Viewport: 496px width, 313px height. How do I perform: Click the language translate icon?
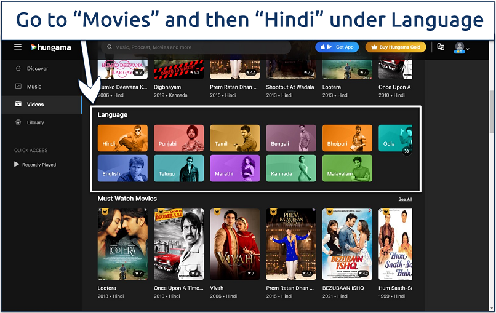pyautogui.click(x=441, y=47)
